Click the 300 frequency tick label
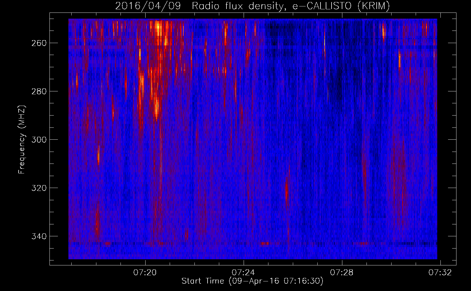Image resolution: width=471 pixels, height=291 pixels. pos(39,140)
